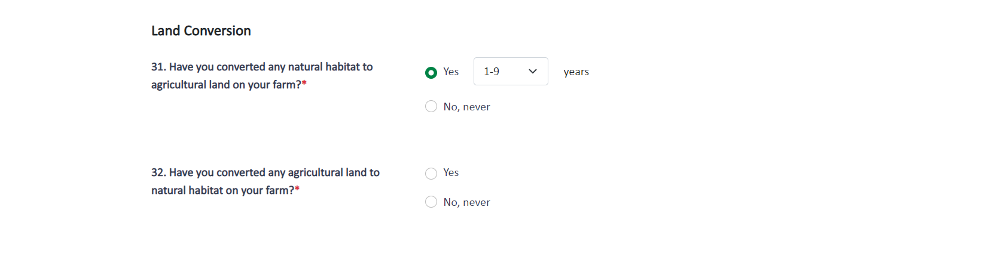Image resolution: width=1007 pixels, height=253 pixels.
Task: Click the 'Yes' label text of question 31
Action: [x=451, y=72]
